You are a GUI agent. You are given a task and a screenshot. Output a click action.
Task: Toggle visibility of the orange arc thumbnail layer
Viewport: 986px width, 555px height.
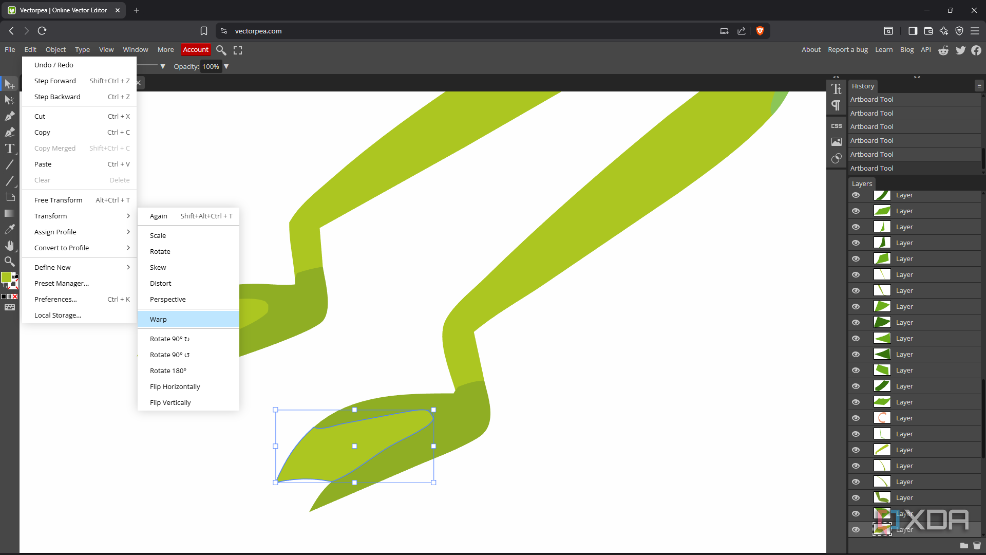click(856, 418)
